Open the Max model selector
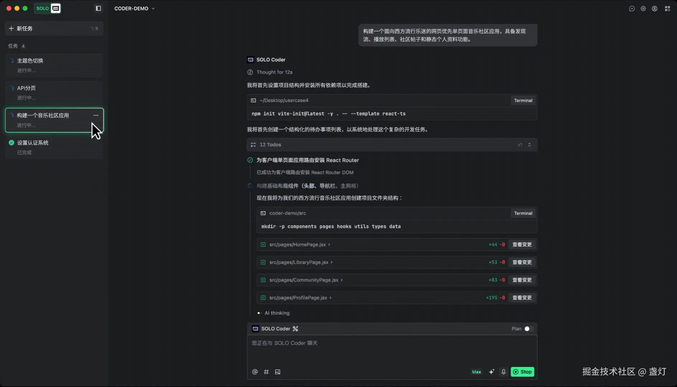 (x=476, y=372)
